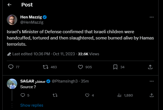Open more options on SAGAR's reply
The width and height of the screenshot is (163, 110).
[x=152, y=81]
